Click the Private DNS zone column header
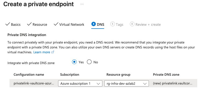The width and height of the screenshot is (207, 95). pyautogui.click(x=166, y=74)
